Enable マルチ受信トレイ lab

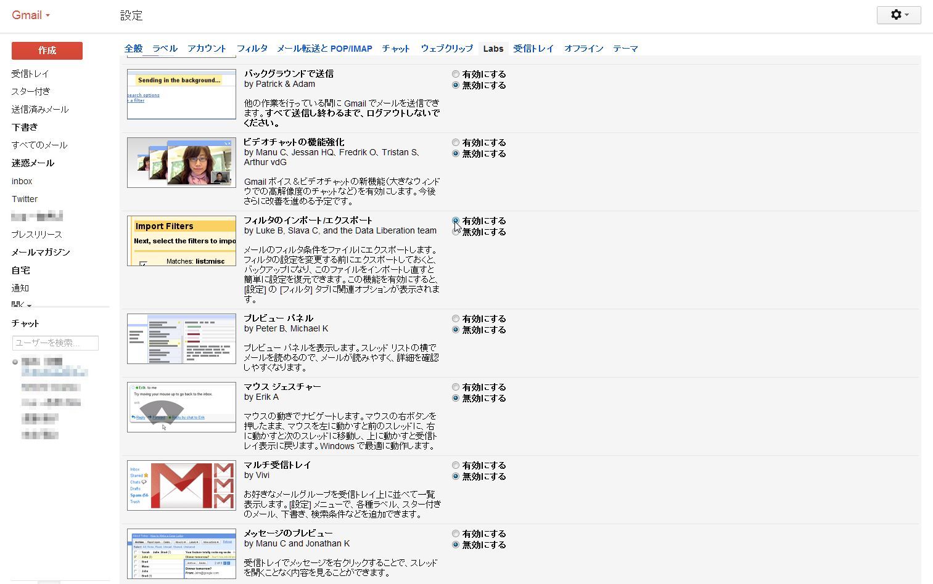coord(456,465)
